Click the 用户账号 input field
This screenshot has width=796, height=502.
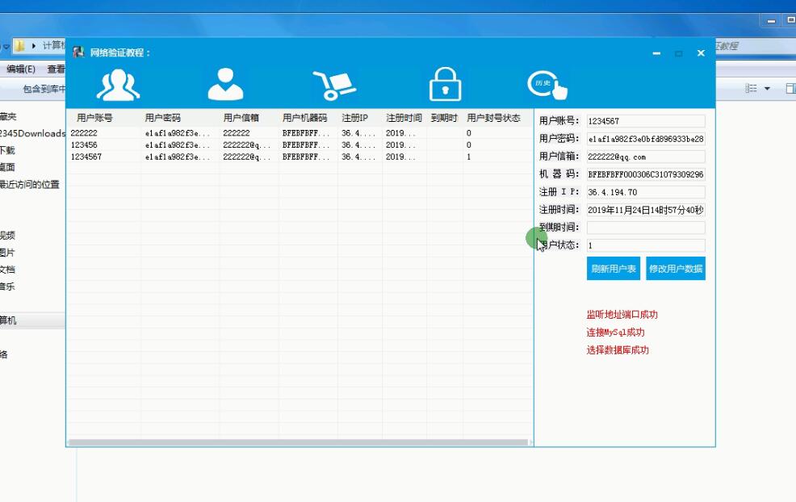tap(645, 121)
